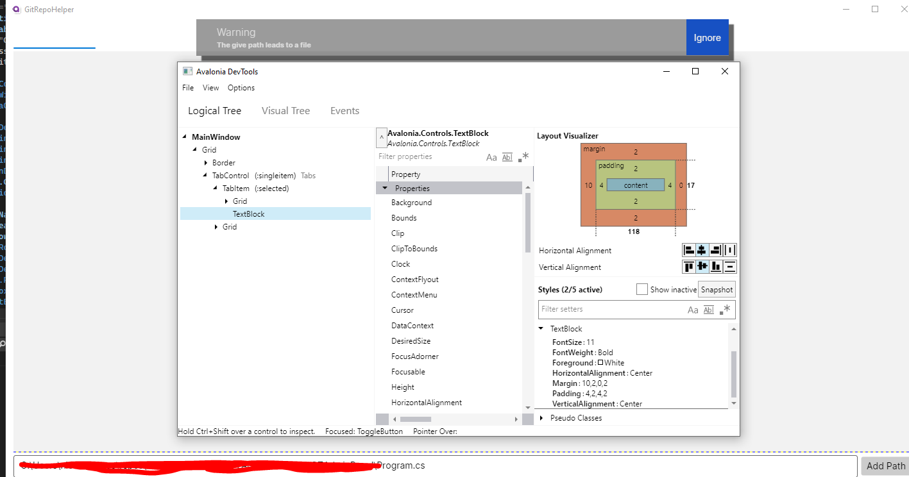Switch to the Visual Tree tab
Viewport: 909px width, 477px height.
click(x=285, y=110)
